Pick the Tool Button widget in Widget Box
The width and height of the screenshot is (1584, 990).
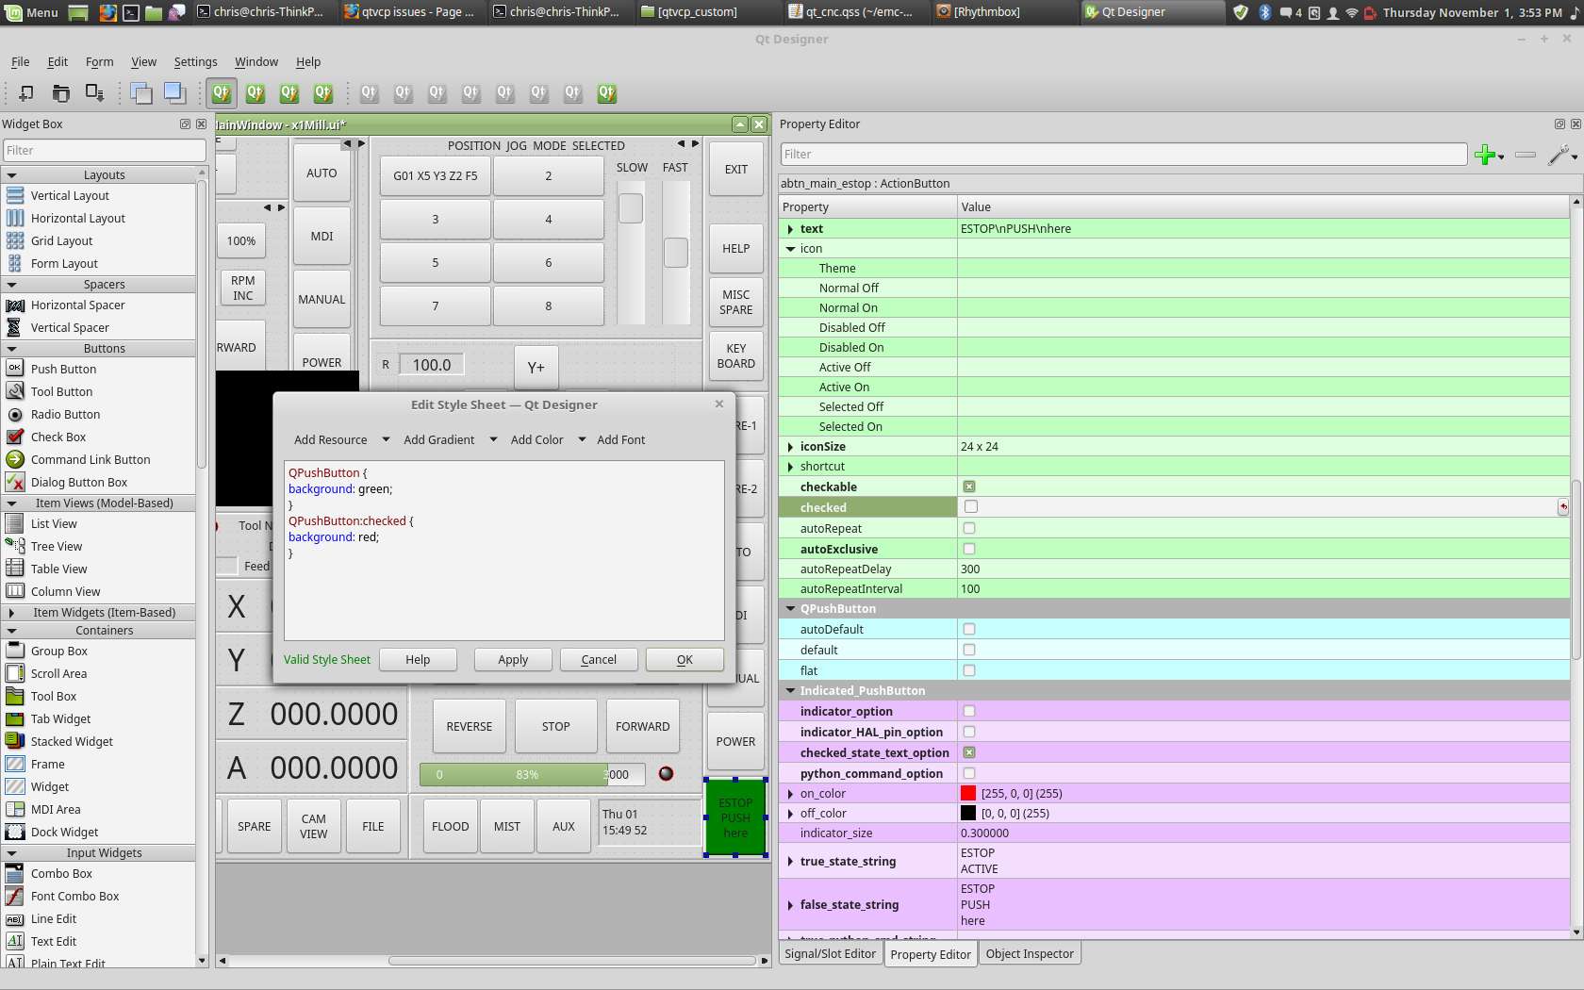61,391
